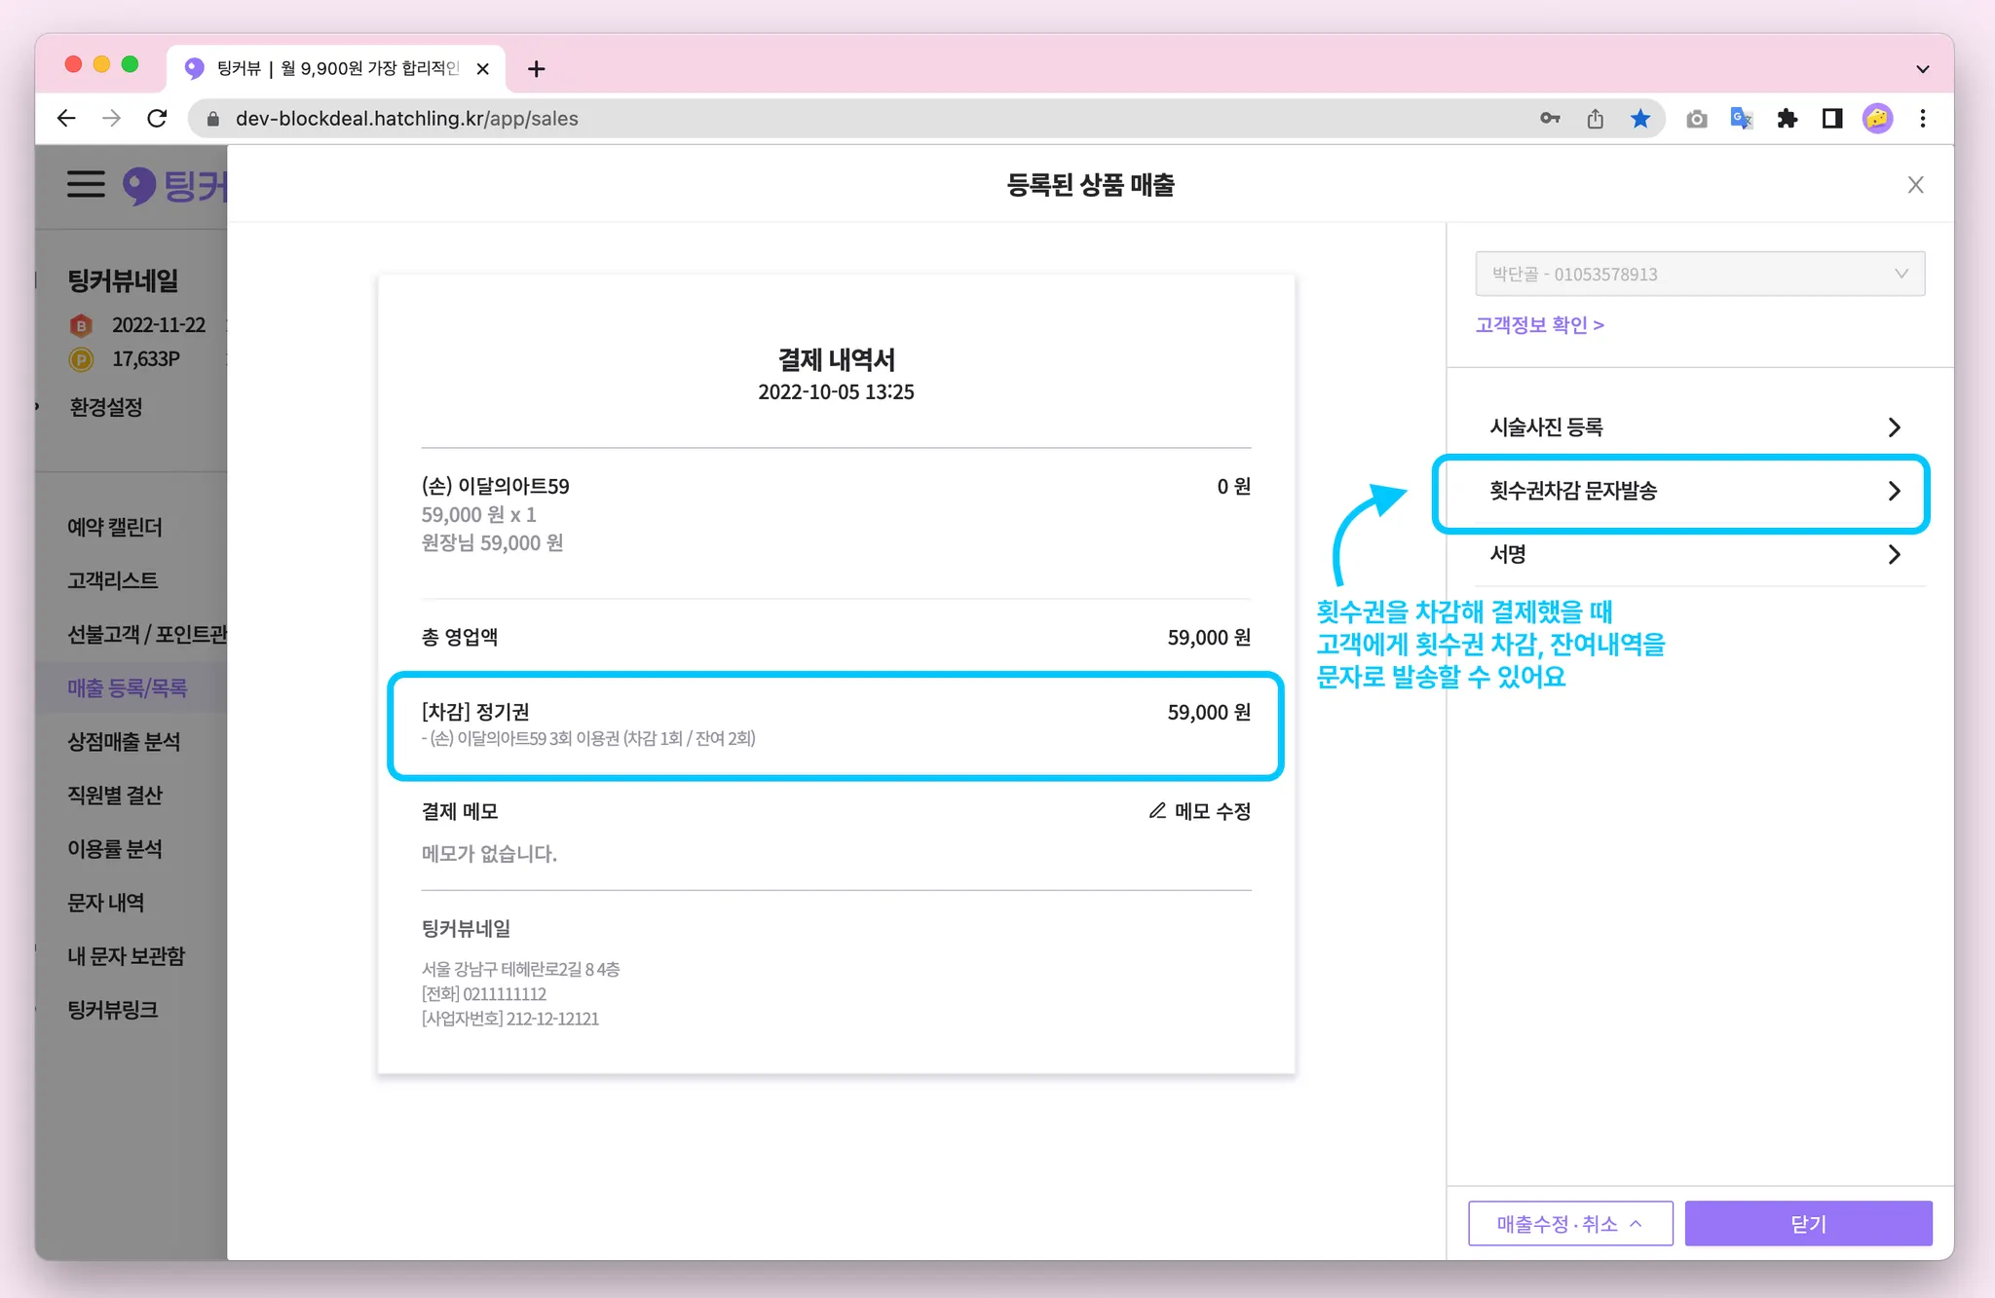The width and height of the screenshot is (1995, 1298).
Task: Open 매출수정·취소 dropdown button
Action: pos(1570,1224)
